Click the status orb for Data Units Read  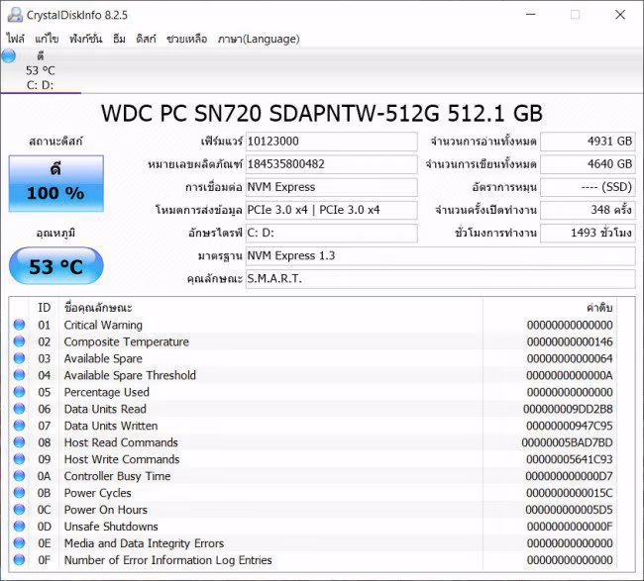[19, 409]
